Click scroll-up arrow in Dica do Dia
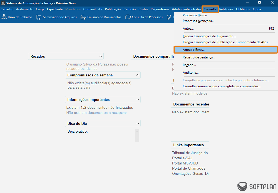 pyautogui.click(x=137, y=131)
